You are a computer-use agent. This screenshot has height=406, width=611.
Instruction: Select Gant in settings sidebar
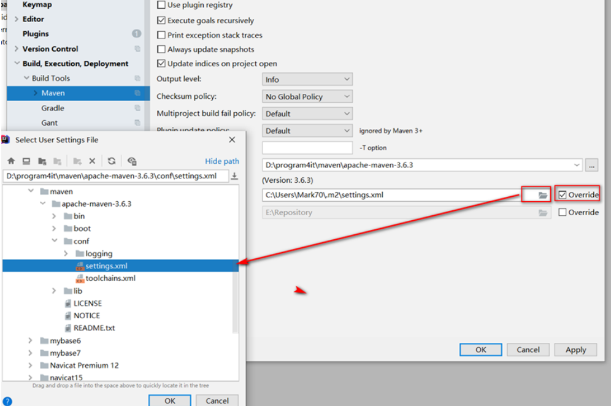(x=50, y=123)
